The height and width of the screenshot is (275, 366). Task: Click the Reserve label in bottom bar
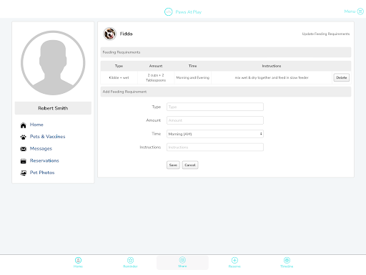234,266
